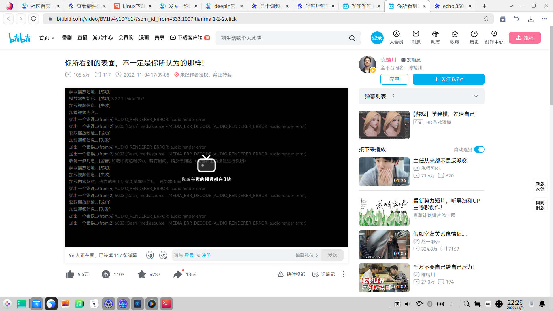Viewport: 553px width, 311px height.
Task: Open the danmaku settings icon
Action: pos(163,255)
